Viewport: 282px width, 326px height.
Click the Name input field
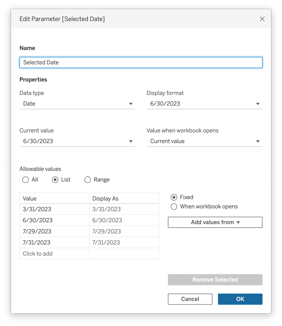141,63
